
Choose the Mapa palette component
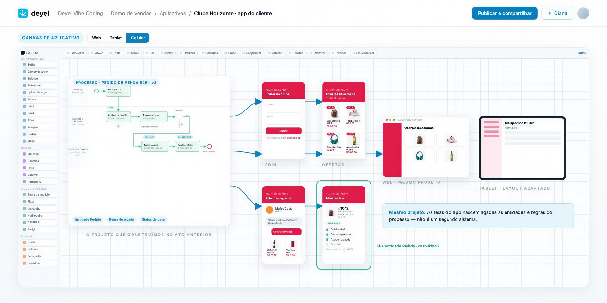click(40, 141)
